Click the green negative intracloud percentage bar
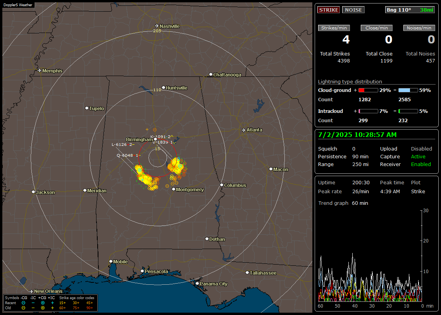 coord(408,111)
